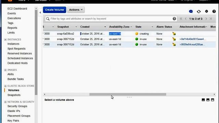Open Limits in sidebar

click(x=11, y=33)
